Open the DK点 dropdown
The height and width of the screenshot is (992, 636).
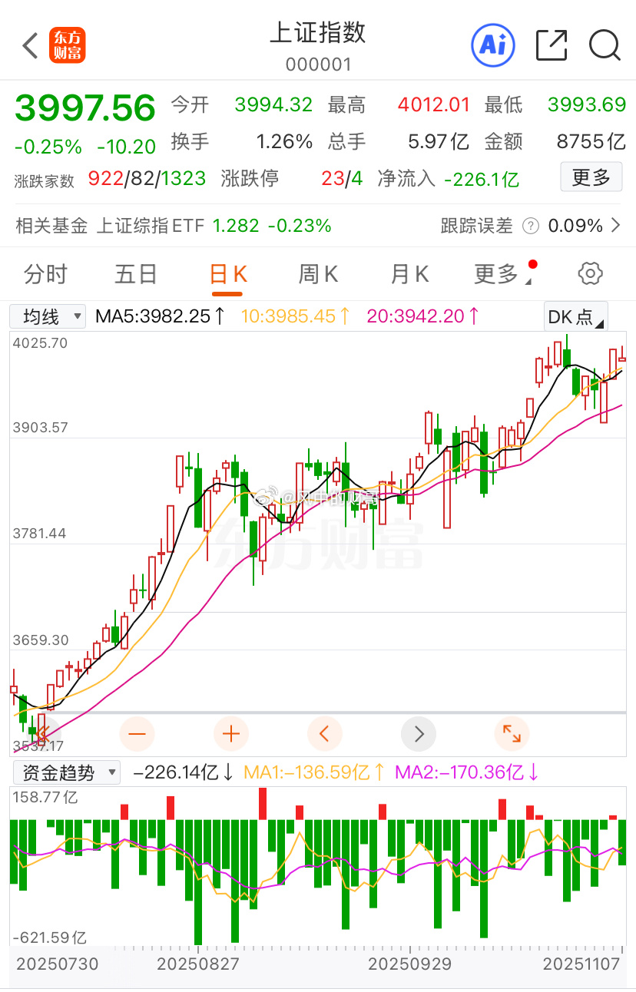point(575,316)
